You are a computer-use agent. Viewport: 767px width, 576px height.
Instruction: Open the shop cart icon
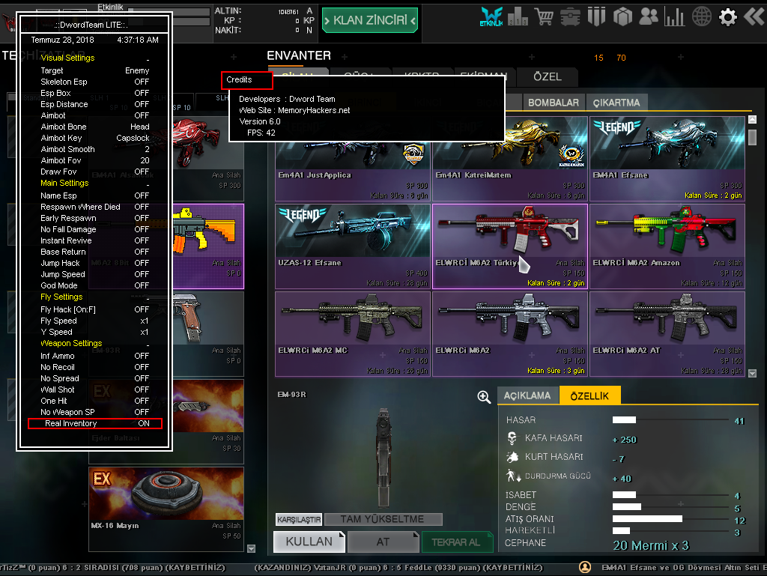coord(544,17)
